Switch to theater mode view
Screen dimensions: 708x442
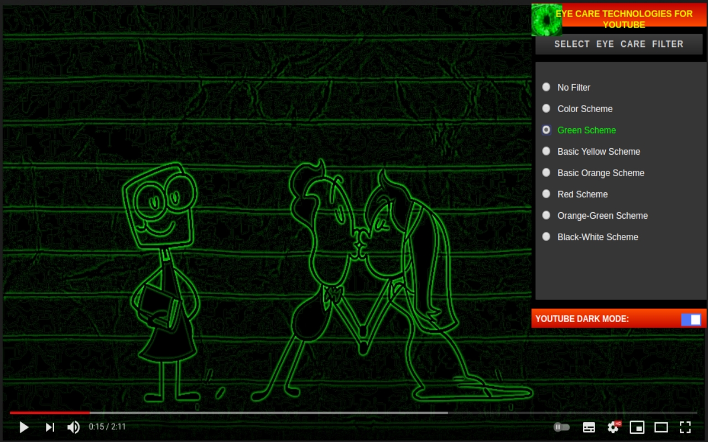661,427
